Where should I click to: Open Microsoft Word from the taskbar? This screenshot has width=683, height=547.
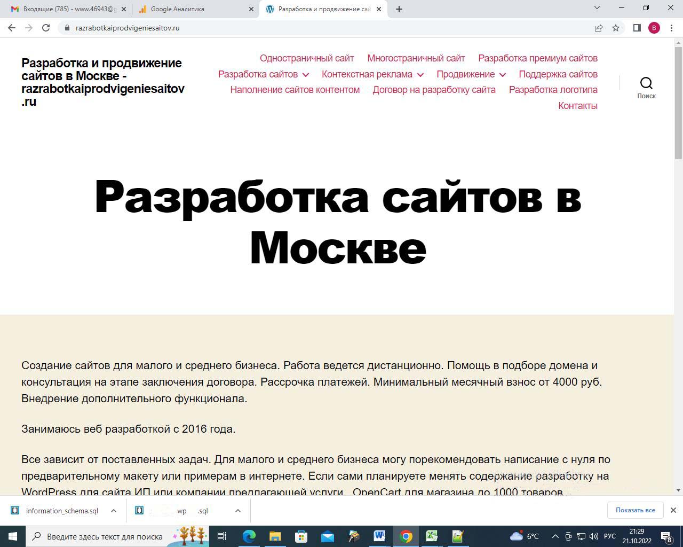379,536
